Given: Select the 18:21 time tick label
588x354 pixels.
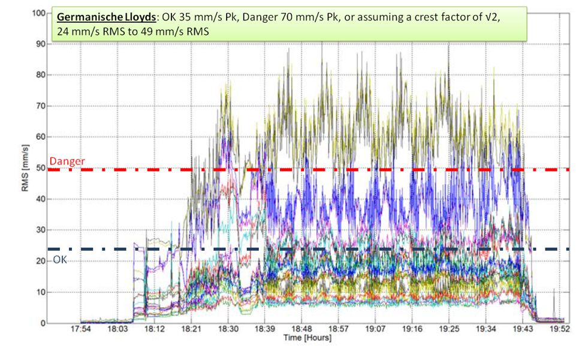Looking at the screenshot, I should 191,329.
